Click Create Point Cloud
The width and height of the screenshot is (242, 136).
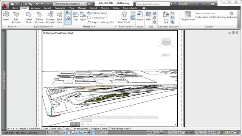tap(124, 17)
